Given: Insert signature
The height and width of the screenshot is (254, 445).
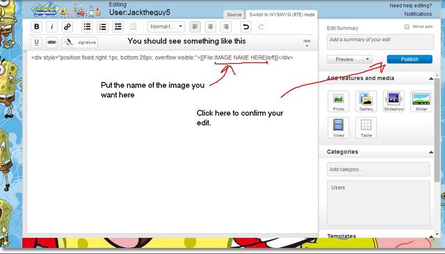Looking at the screenshot, I should point(80,42).
